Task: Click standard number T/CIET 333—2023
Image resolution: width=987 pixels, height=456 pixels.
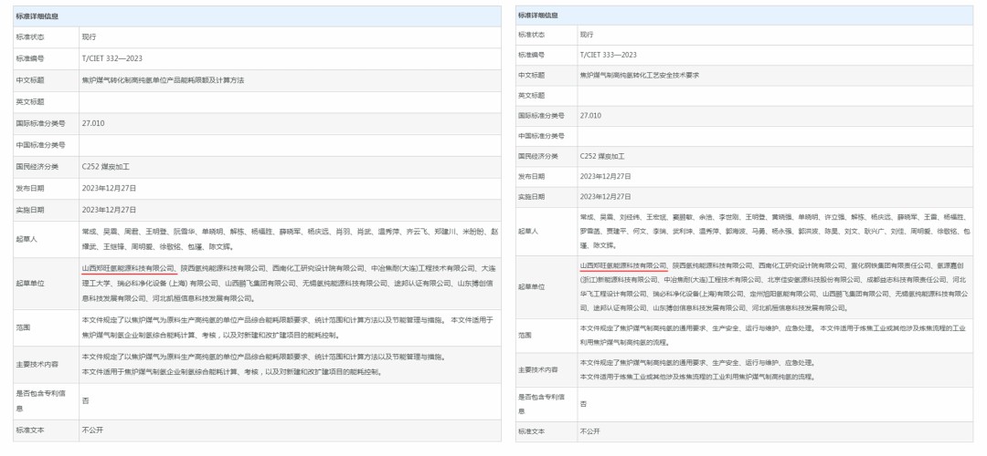Action: click(608, 55)
